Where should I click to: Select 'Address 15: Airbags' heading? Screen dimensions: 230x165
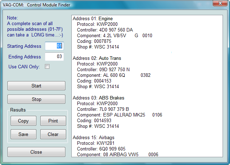coord(93,138)
